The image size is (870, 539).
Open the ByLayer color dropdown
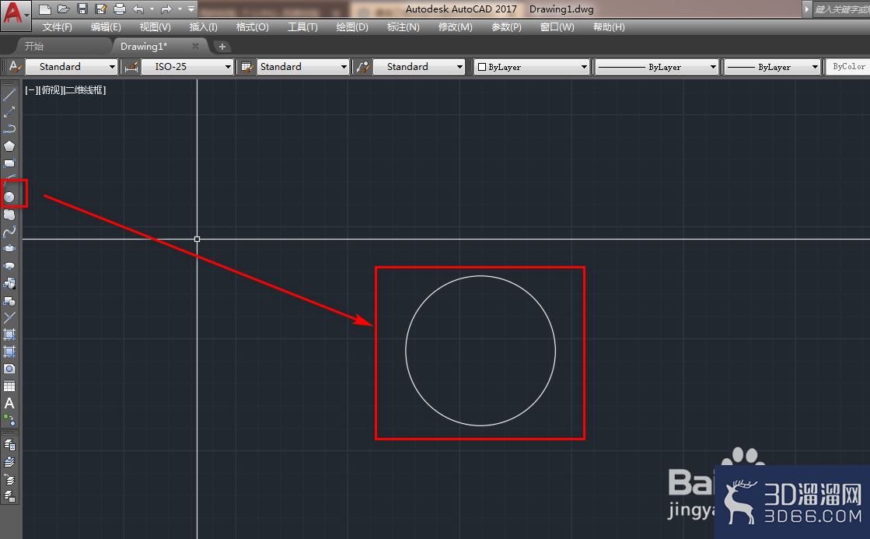[531, 67]
